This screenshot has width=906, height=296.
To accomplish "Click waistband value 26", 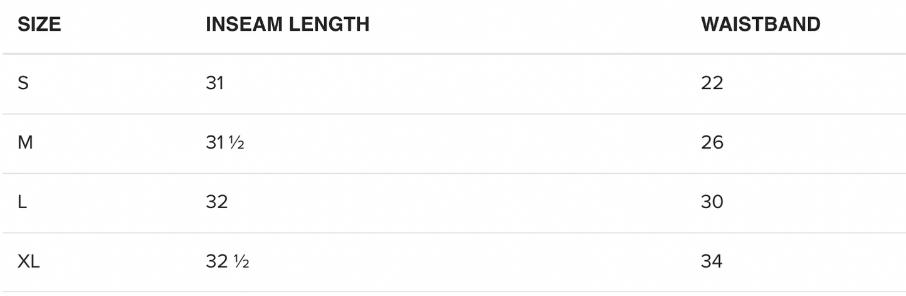I will coord(712,143).
